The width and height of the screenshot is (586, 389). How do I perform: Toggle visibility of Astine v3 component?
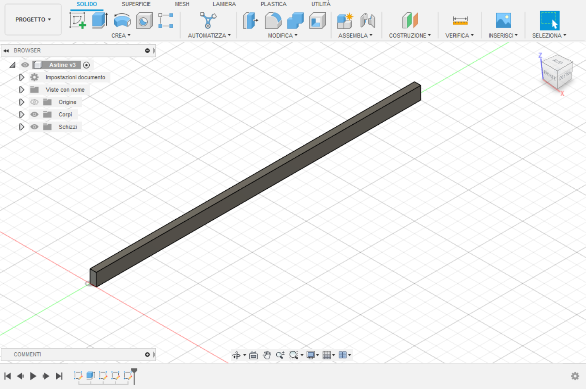[x=25, y=65]
